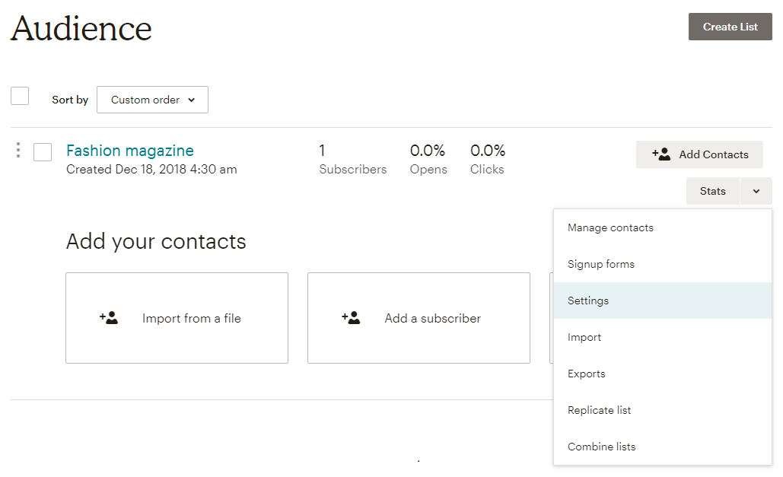The width and height of the screenshot is (783, 477).
Task: Select the Import from a file card
Action: [x=177, y=318]
